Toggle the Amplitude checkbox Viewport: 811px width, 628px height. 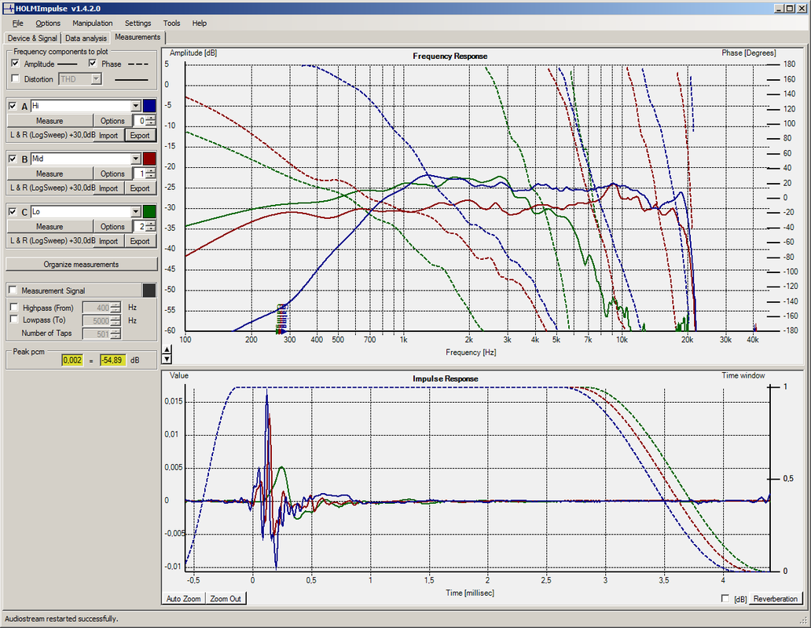16,64
